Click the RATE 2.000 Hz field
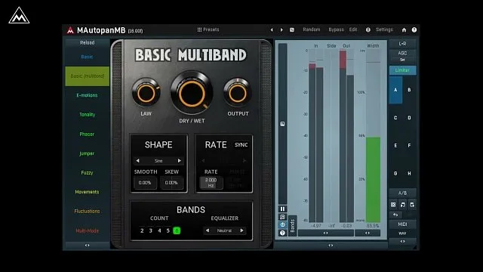Viewport: 483px width, 272px height. pyautogui.click(x=211, y=183)
